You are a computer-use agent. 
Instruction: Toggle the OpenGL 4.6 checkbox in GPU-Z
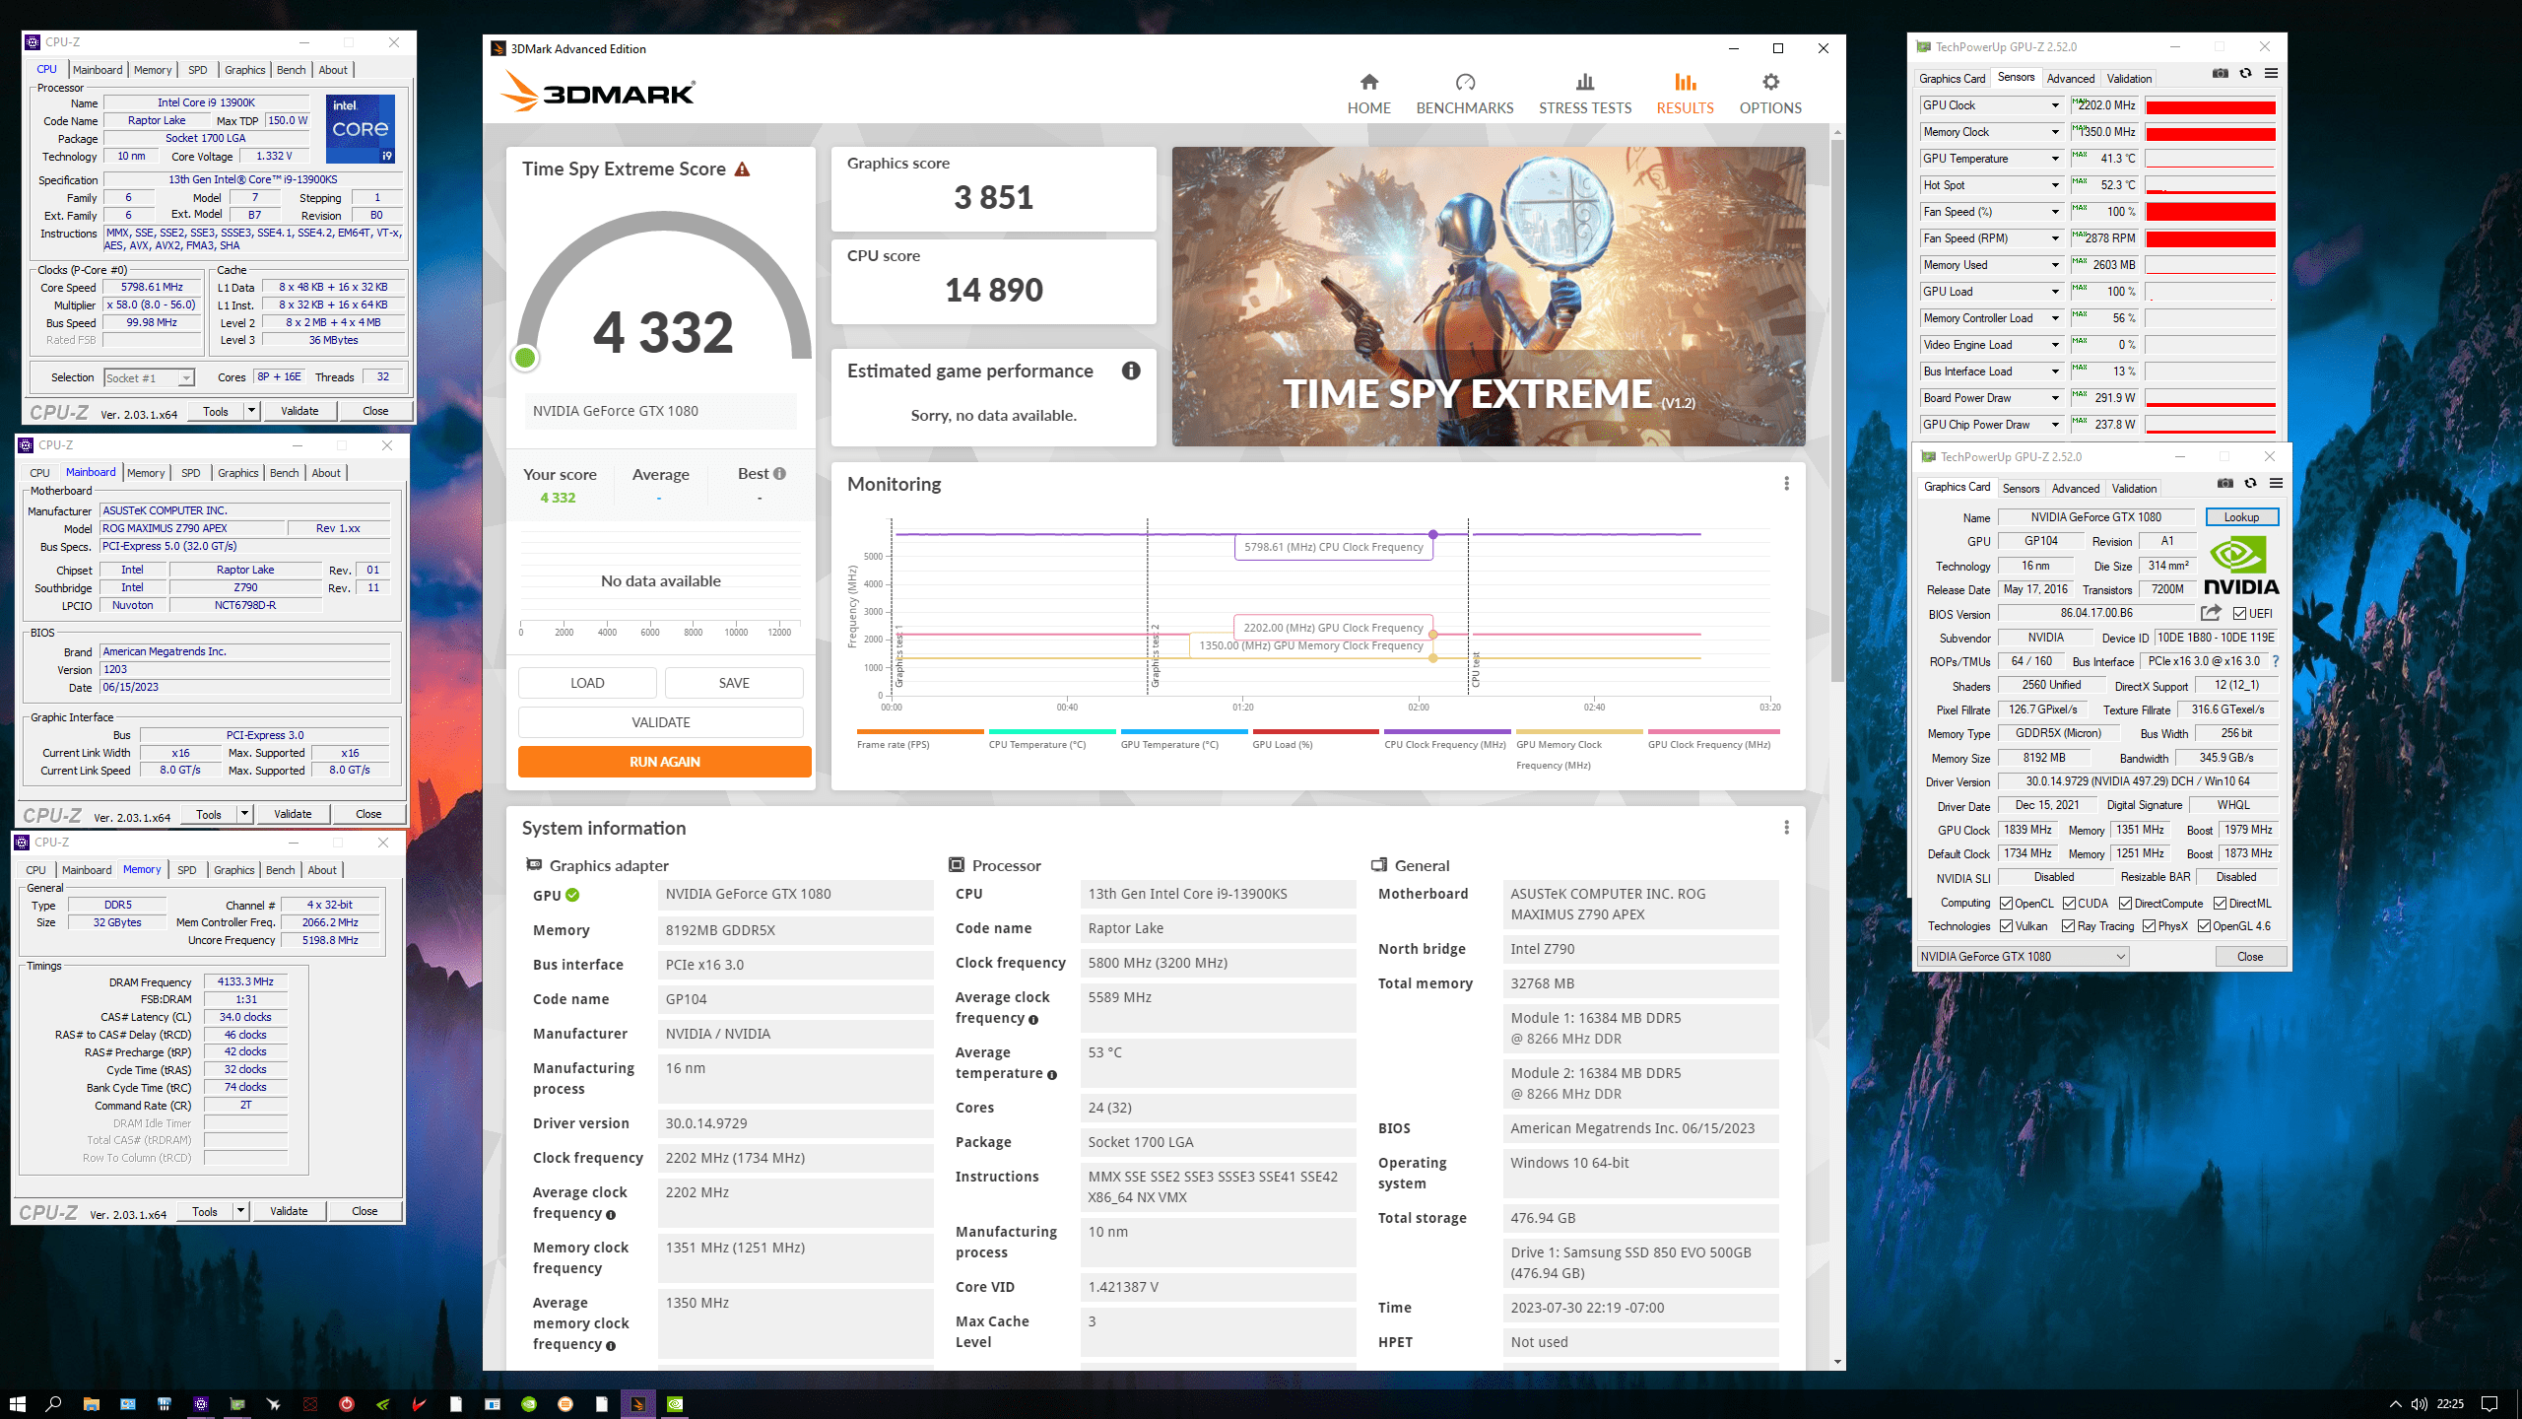(2204, 926)
